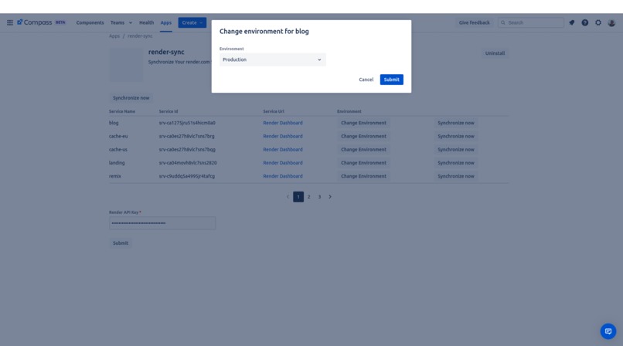Screen dimensions: 623x346
Task: Open Render Dashboard link for cache-us
Action: point(282,150)
